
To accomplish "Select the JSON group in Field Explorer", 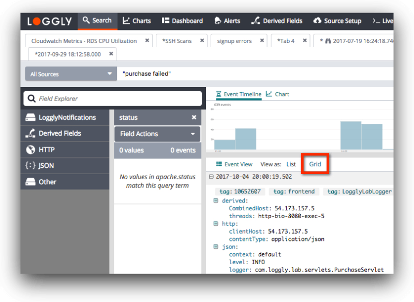I will 47,165.
